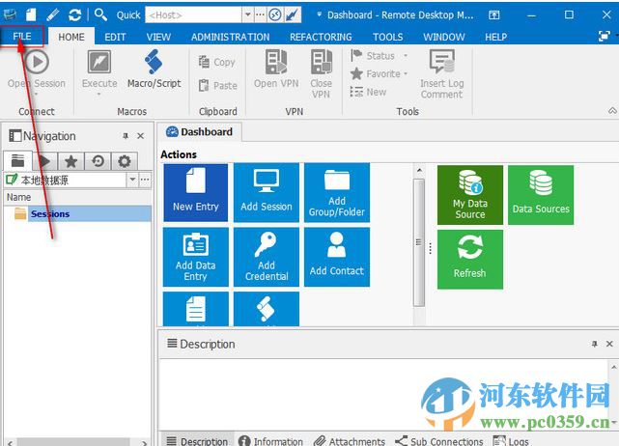Click into the Quick Host input field
This screenshot has width=619, height=446.
(x=193, y=15)
